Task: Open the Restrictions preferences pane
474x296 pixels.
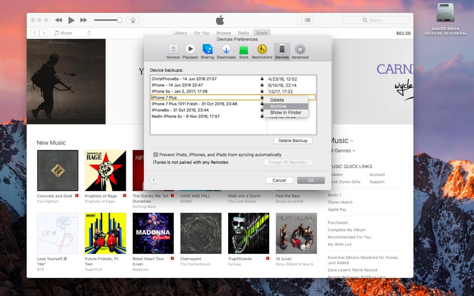Action: (x=262, y=51)
